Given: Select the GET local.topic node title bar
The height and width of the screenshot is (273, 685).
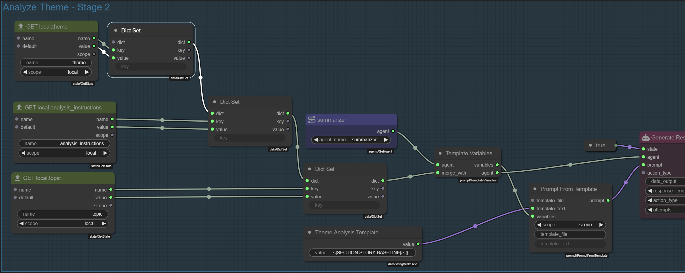Looking at the screenshot, I should coord(63,178).
